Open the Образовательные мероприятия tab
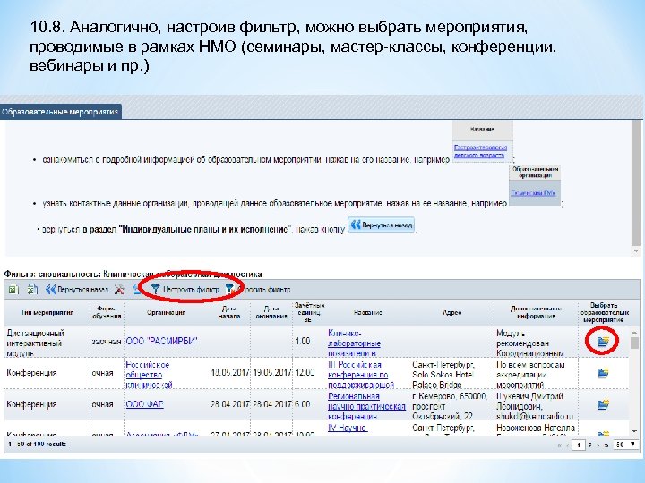Viewport: 645px width, 483px height. pos(60,112)
